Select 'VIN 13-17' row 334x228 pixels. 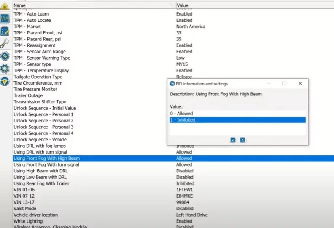[x=173, y=202]
